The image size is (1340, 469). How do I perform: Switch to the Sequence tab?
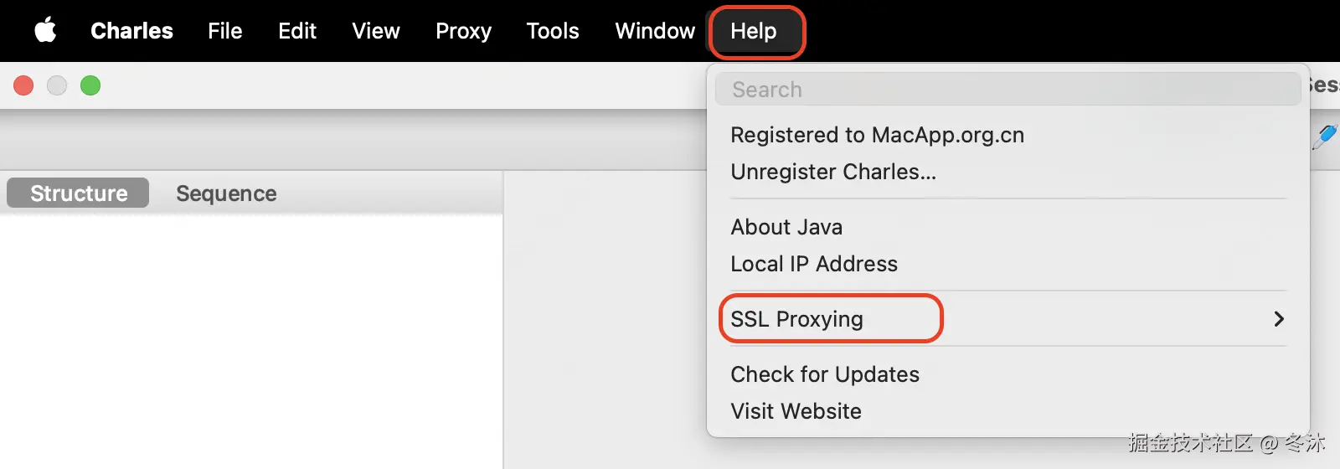(226, 193)
